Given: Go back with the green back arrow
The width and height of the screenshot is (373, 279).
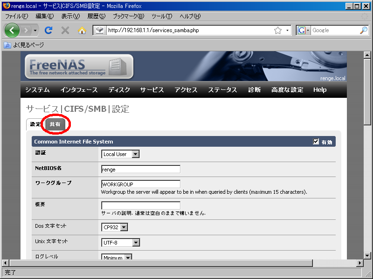Looking at the screenshot, I should (12, 30).
